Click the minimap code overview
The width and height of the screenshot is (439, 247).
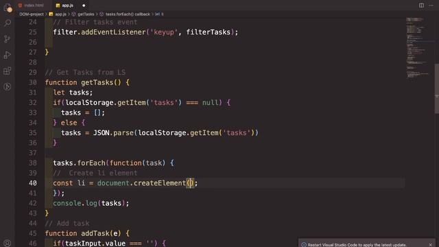point(418,47)
